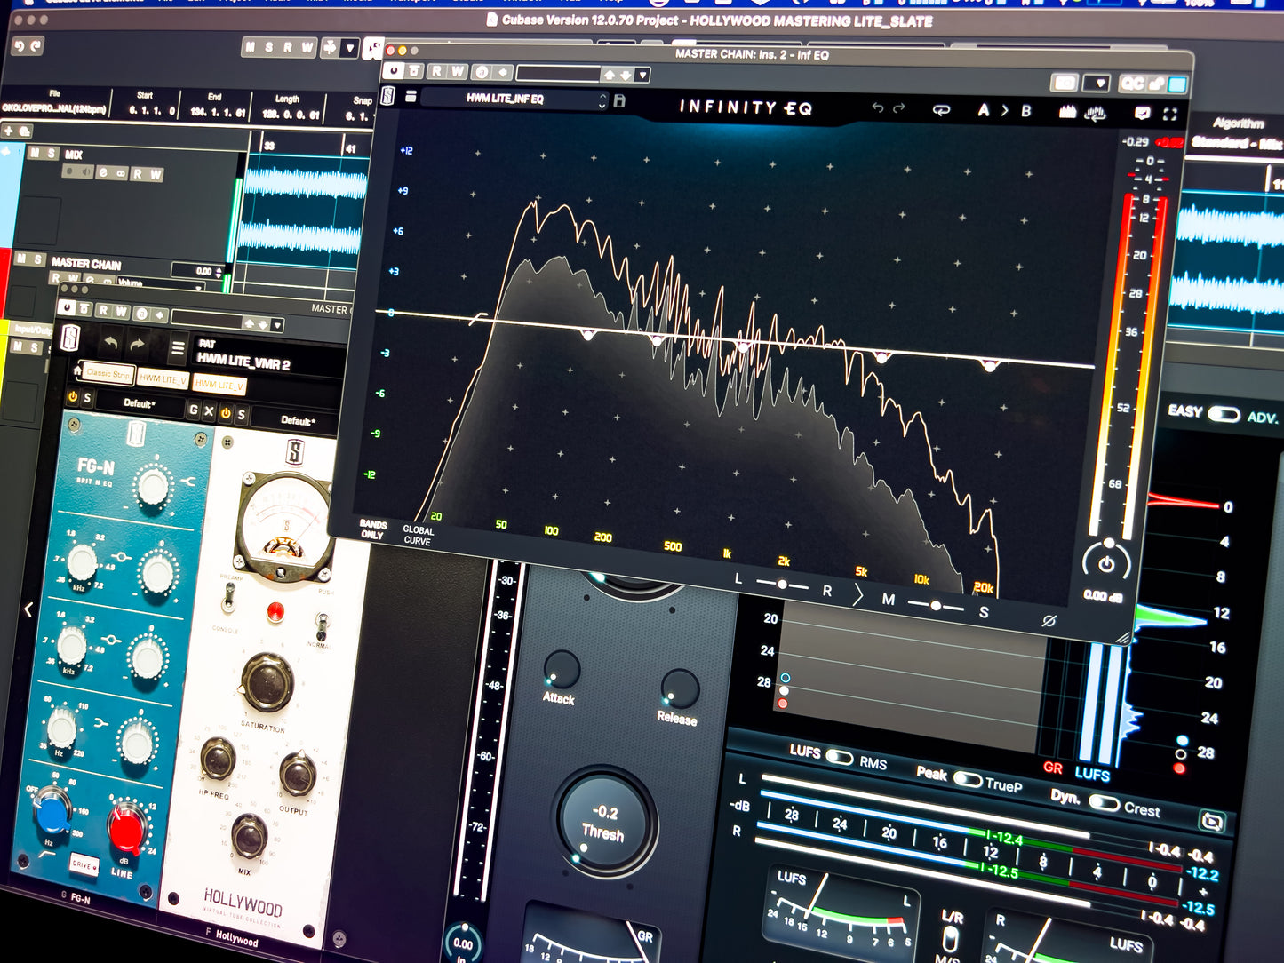Click QC button in Inf EQ window
The width and height of the screenshot is (1284, 963).
(1132, 84)
